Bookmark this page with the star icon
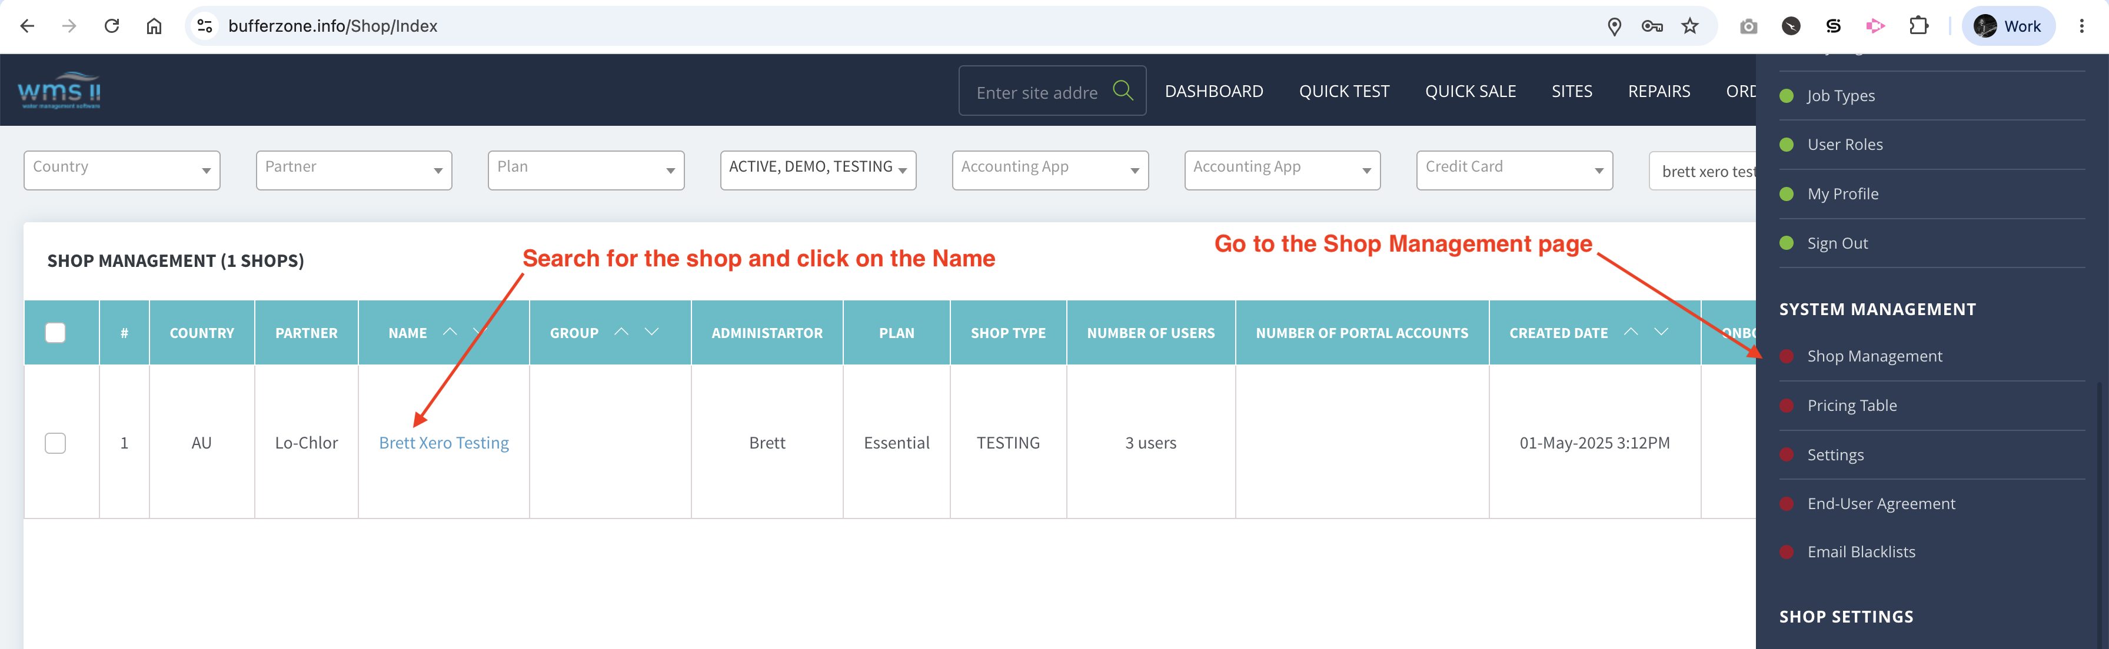Screen dimensions: 2109x649 pos(1690,26)
